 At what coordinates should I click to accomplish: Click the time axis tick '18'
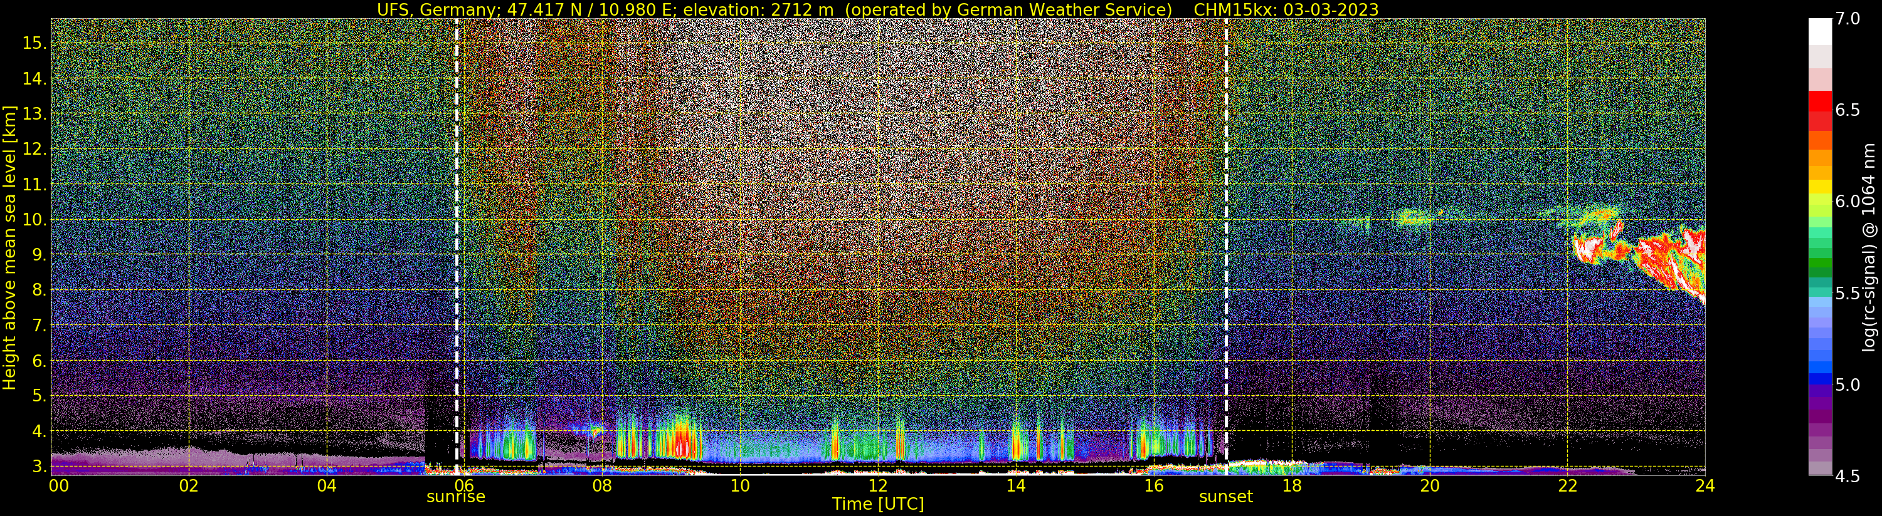point(1292,485)
